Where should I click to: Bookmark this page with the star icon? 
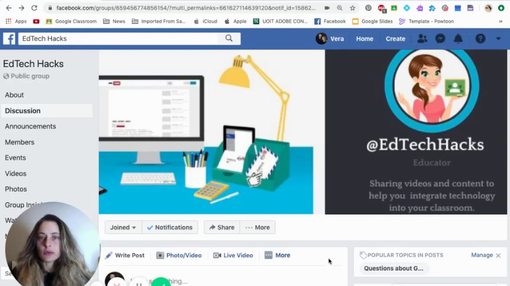[352, 8]
